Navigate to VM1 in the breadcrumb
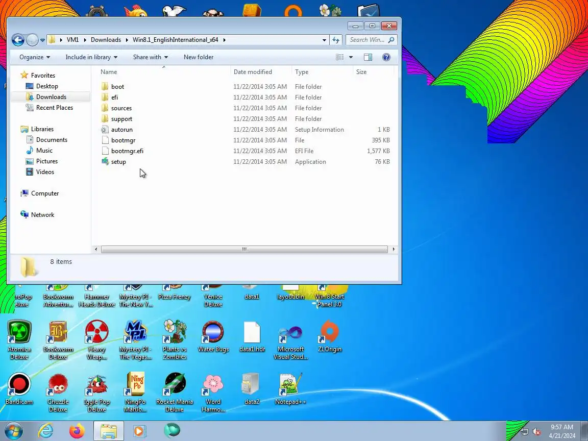588x441 pixels. 73,40
